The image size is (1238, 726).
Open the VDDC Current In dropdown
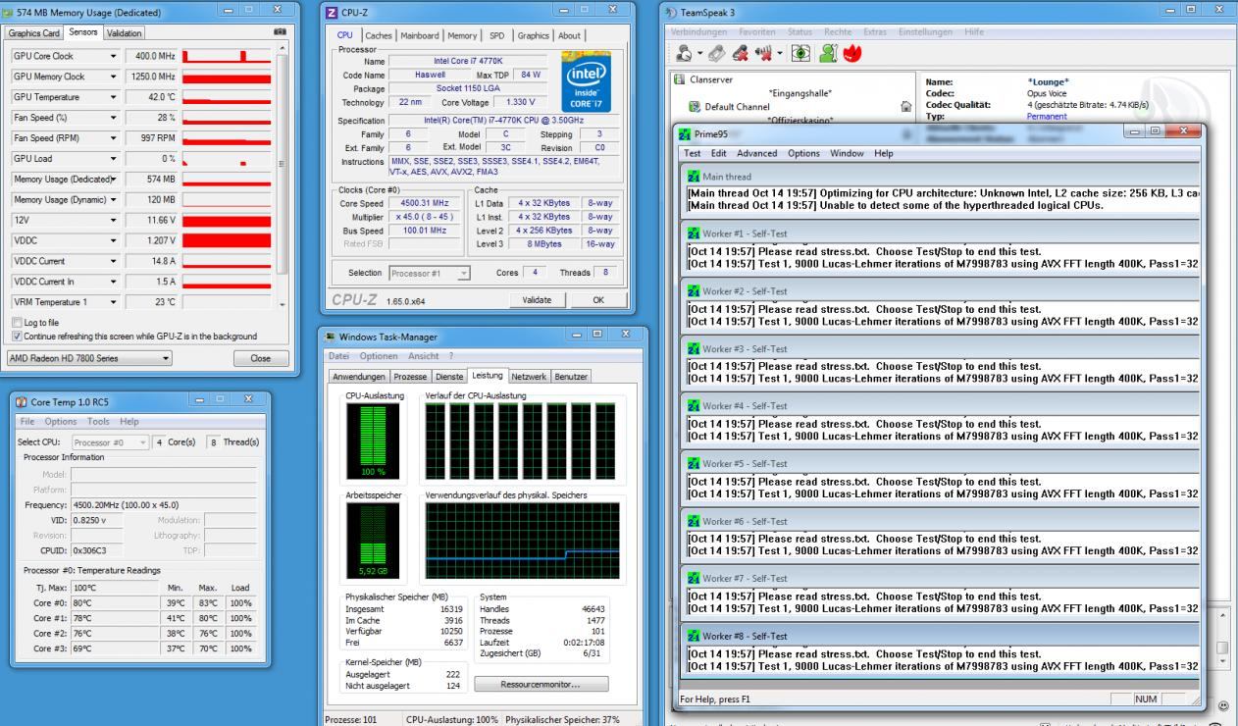tap(115, 282)
